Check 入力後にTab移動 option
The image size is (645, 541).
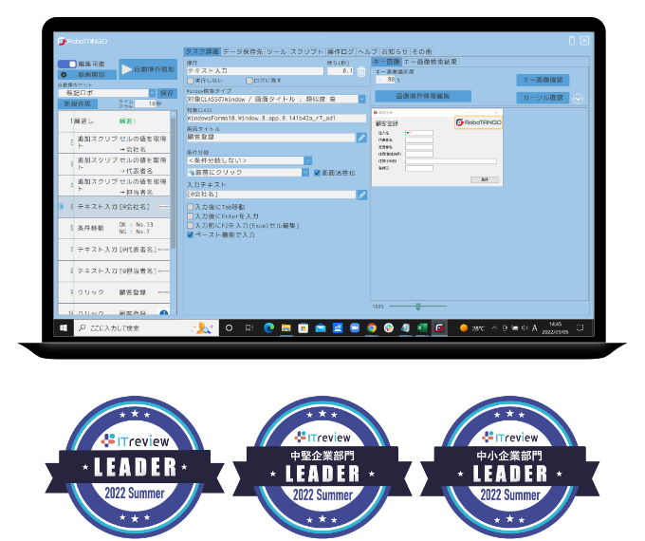click(190, 207)
